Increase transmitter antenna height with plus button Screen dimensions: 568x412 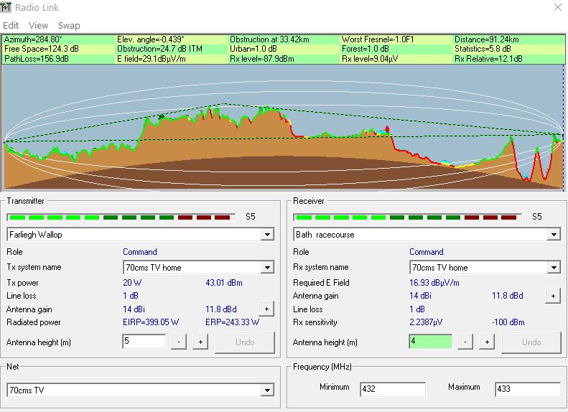[200, 342]
